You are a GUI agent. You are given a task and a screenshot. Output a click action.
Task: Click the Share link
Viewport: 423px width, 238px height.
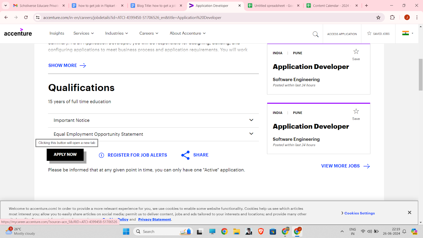pos(201,155)
